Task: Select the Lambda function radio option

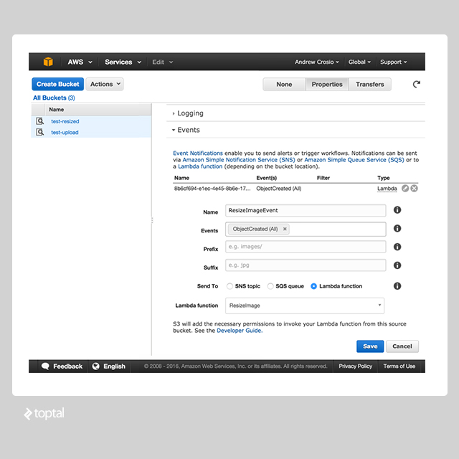Action: 313,286
